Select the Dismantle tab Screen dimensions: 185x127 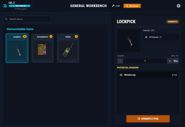132,6
